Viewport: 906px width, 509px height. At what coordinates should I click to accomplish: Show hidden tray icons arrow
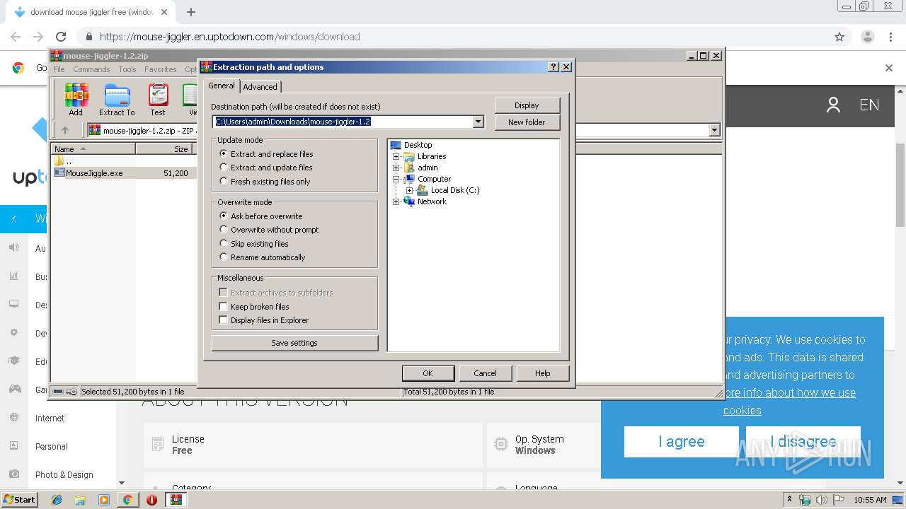pos(789,500)
